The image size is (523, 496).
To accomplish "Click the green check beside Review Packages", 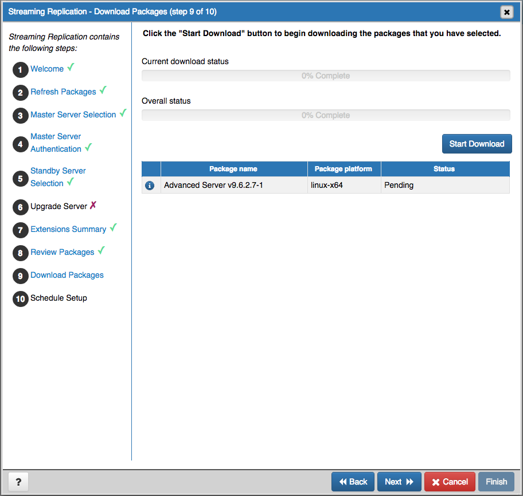I will point(102,250).
